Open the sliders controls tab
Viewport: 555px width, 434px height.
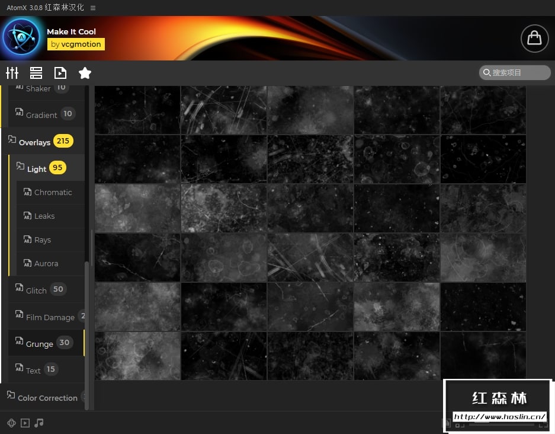(12, 73)
